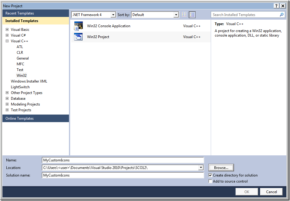
Task: Open the .NET Framework 4 dropdown
Action: 113,14
